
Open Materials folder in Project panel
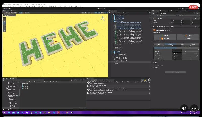tap(25, 84)
